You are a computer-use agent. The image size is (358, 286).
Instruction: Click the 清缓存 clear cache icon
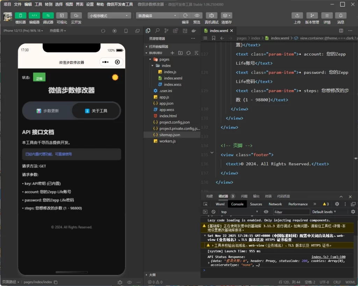[x=225, y=16]
